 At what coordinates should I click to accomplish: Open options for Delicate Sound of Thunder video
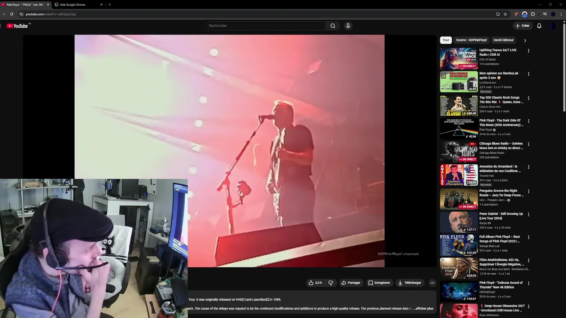pos(528,283)
